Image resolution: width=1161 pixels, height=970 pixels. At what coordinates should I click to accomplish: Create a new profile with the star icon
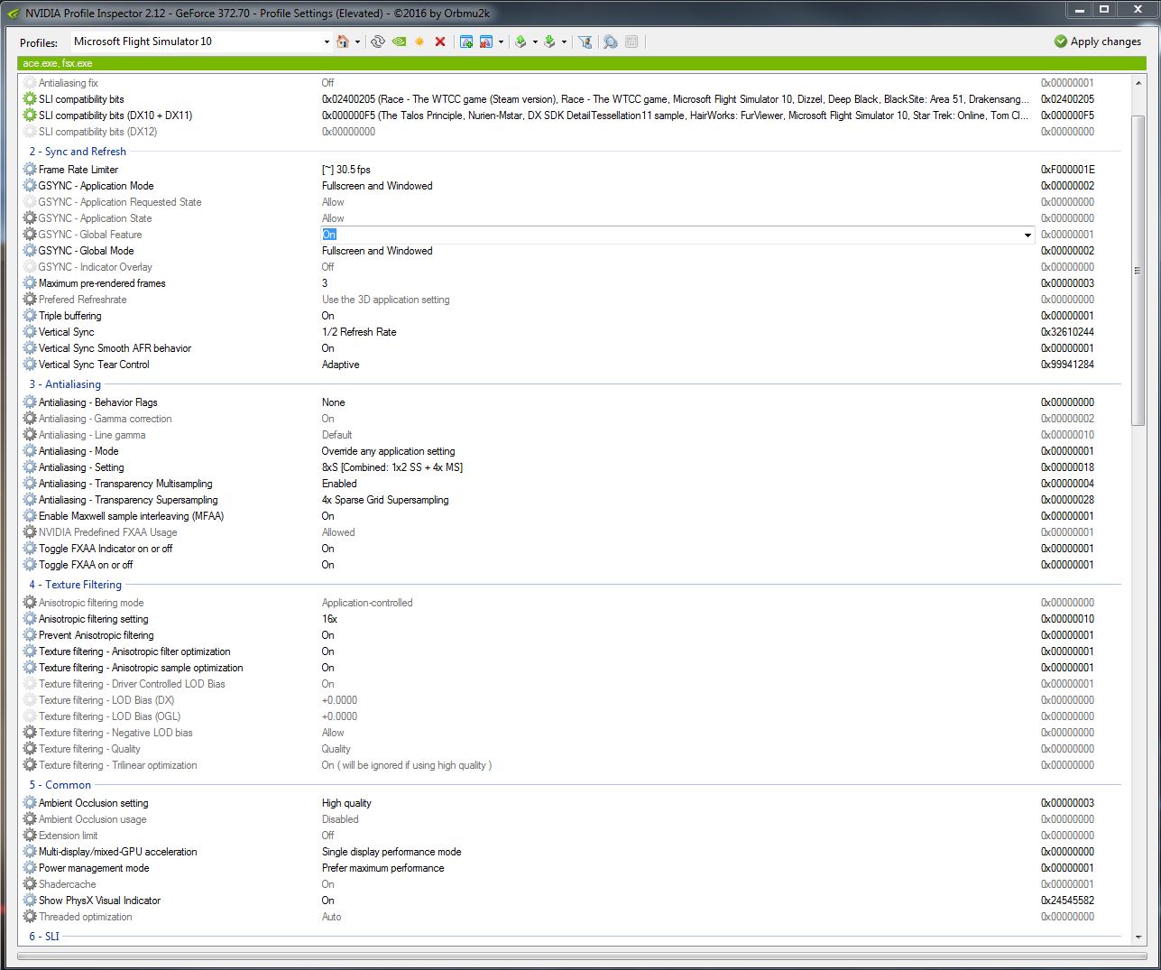(x=419, y=42)
